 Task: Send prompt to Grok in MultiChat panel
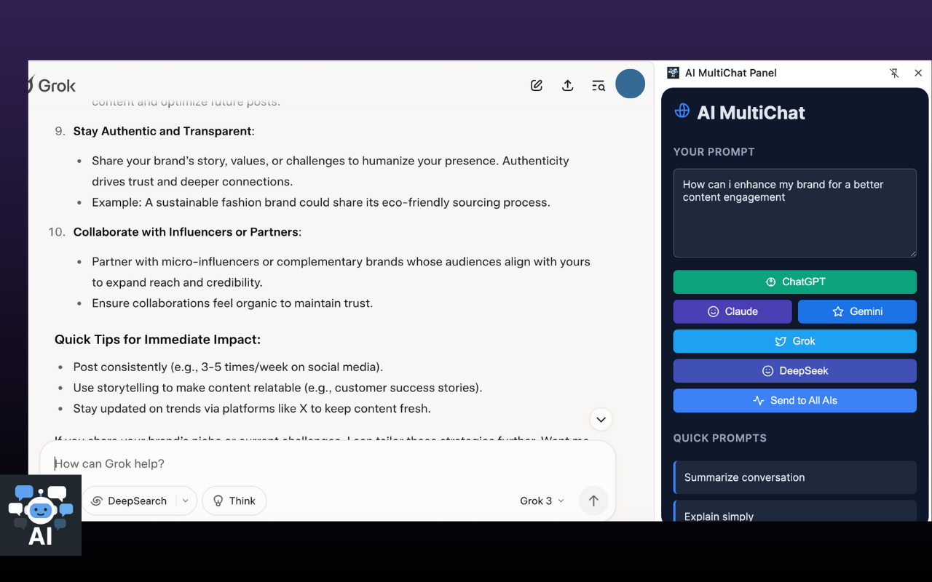pos(794,341)
